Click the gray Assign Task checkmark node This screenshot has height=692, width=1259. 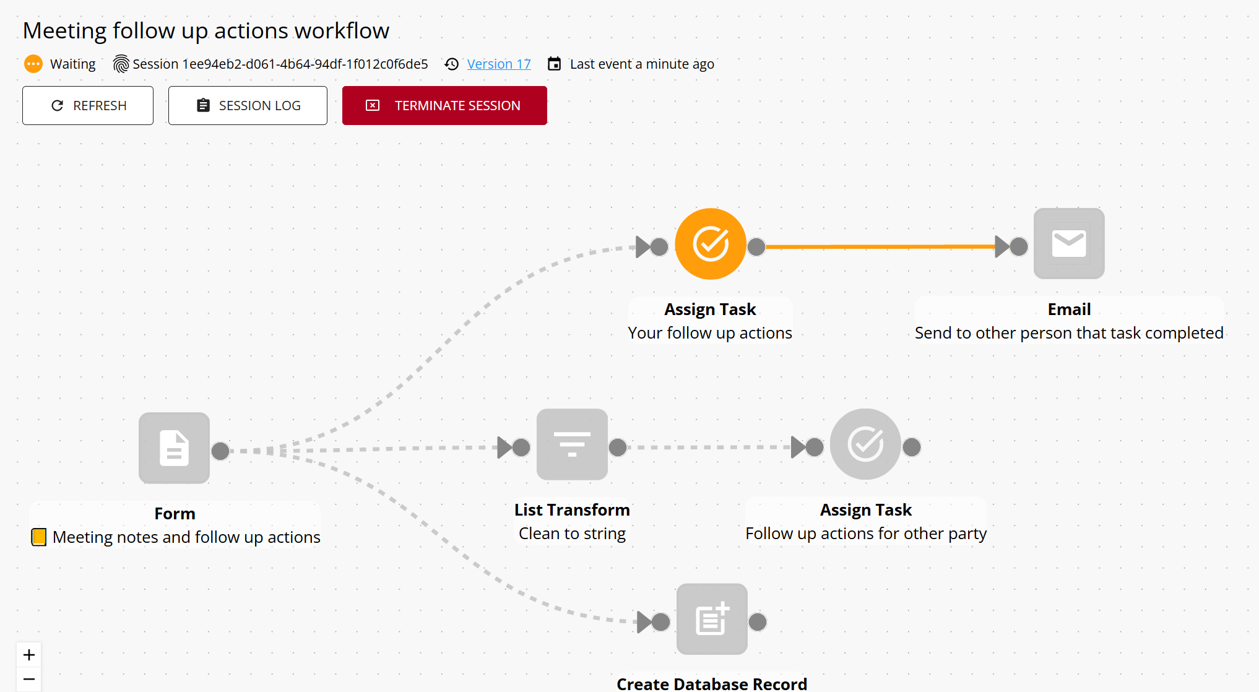coord(865,444)
